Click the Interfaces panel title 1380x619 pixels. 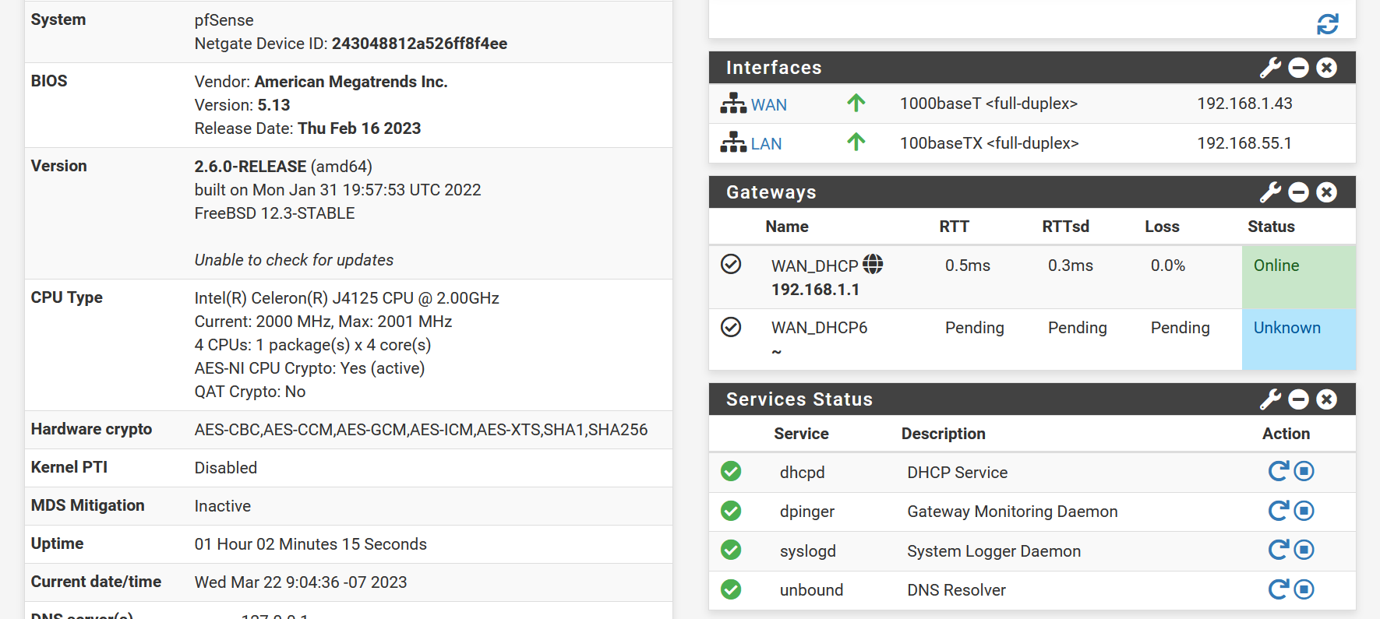pyautogui.click(x=774, y=68)
